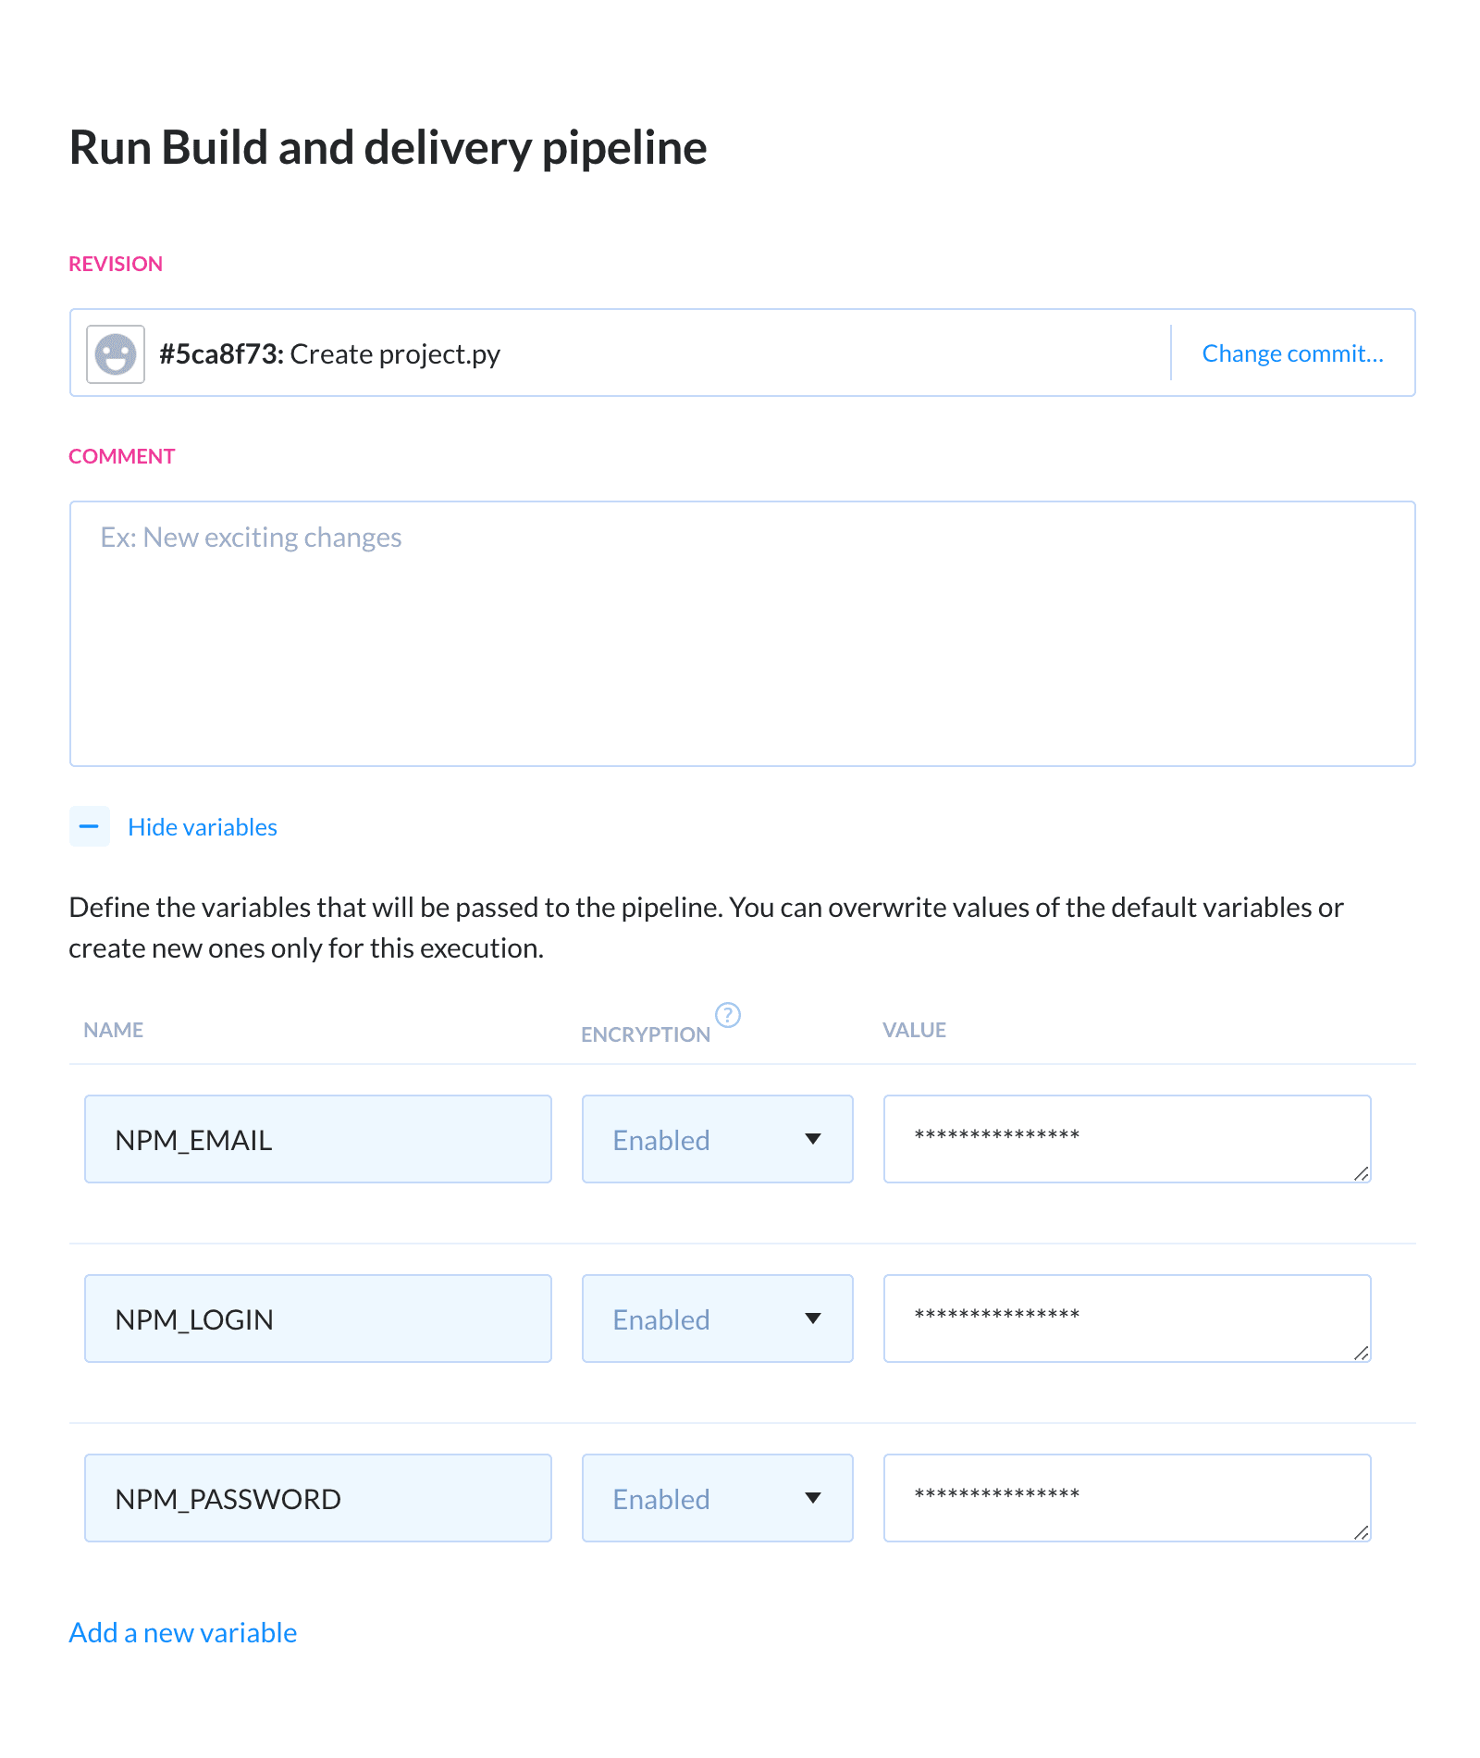
Task: Click resize handle of NPM_EMAIL value box
Action: pyautogui.click(x=1361, y=1173)
